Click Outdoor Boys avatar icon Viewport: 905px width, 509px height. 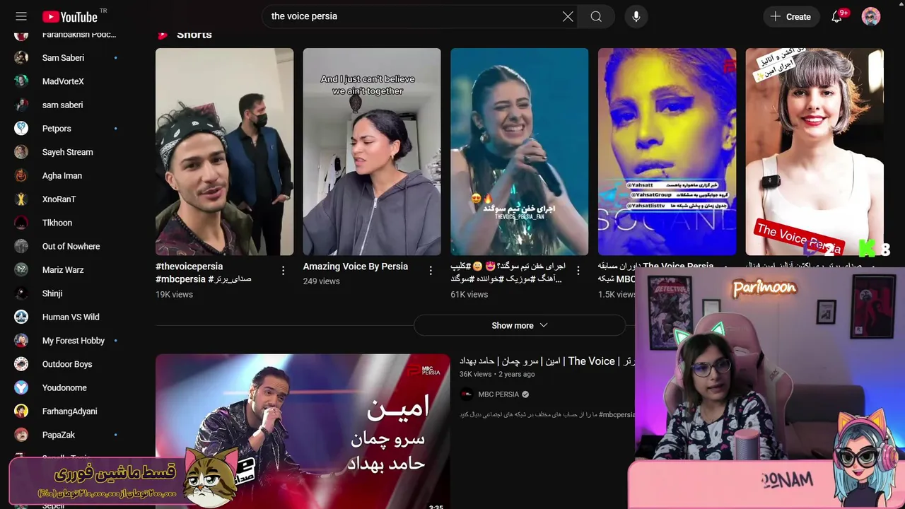pyautogui.click(x=21, y=364)
